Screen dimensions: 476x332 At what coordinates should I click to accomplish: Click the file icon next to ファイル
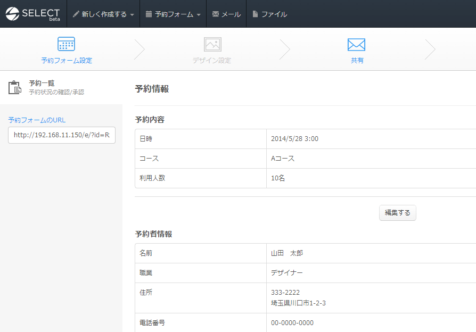pos(256,14)
